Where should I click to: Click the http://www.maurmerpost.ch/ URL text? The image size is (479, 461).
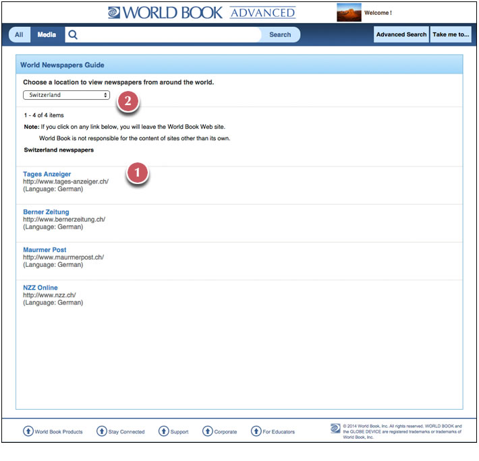pyautogui.click(x=63, y=257)
